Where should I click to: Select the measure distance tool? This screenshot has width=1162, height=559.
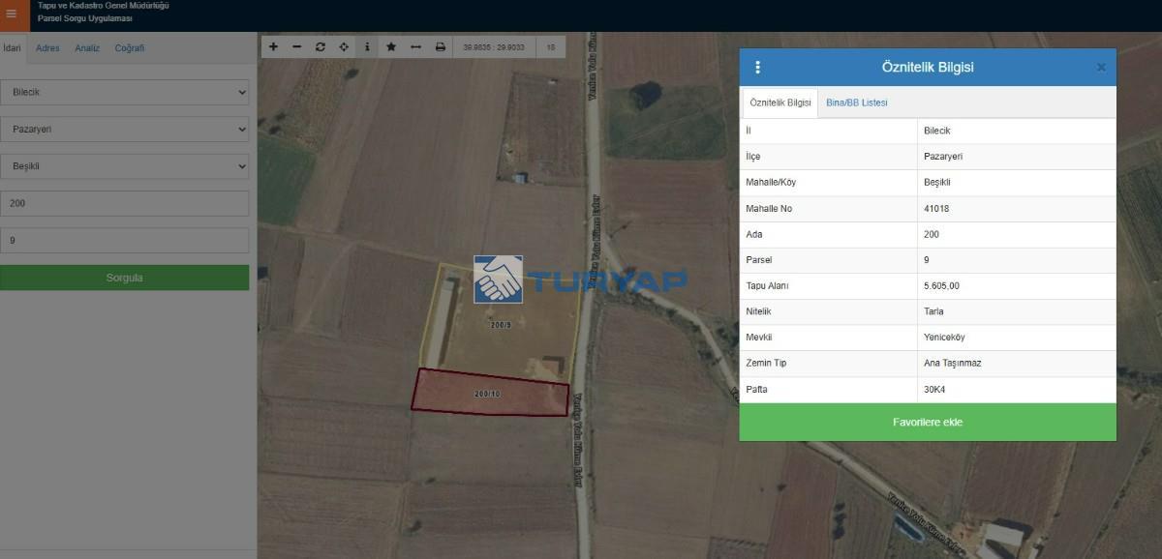click(x=415, y=46)
